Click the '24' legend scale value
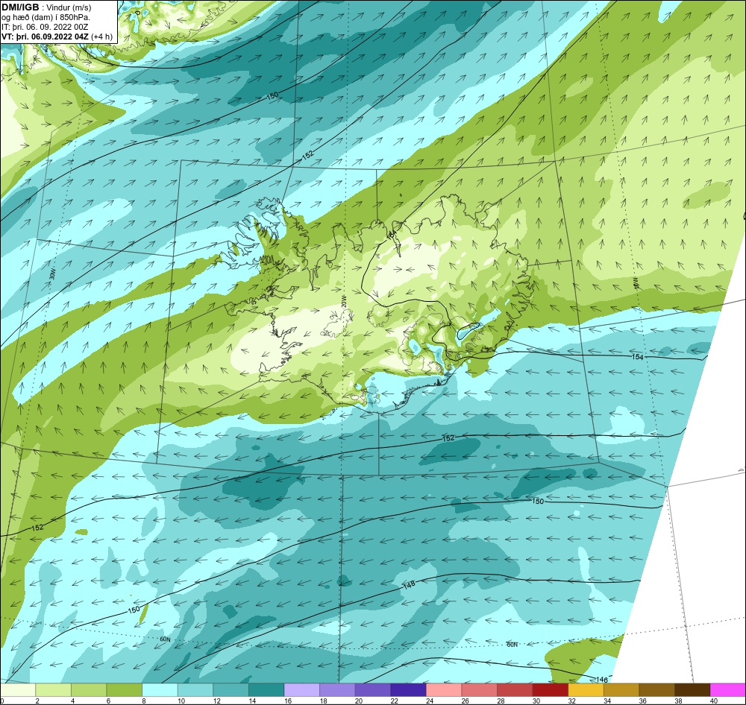The width and height of the screenshot is (746, 705). 430,701
